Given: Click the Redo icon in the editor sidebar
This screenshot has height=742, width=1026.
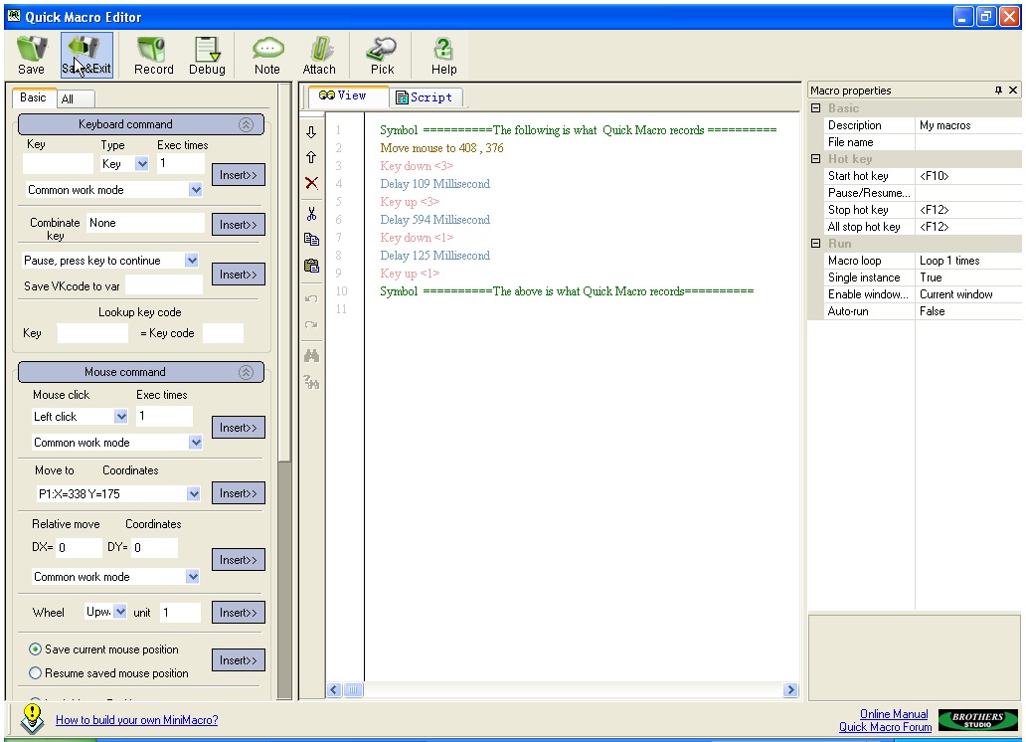Looking at the screenshot, I should [x=311, y=324].
